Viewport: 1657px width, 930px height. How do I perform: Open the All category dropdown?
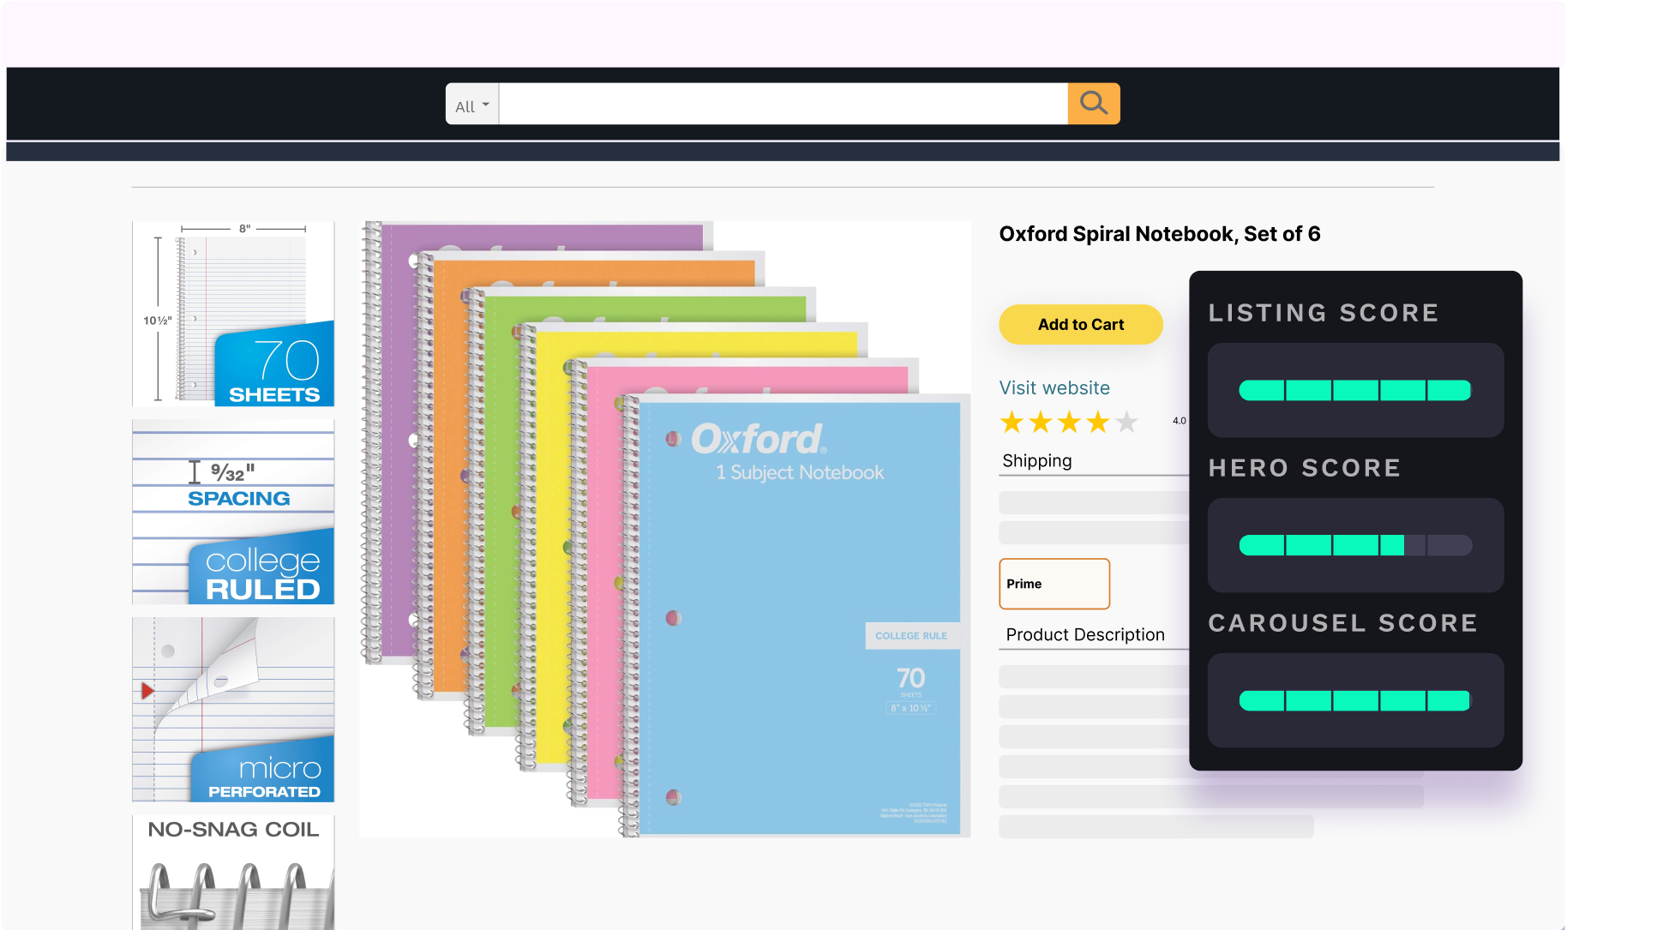(x=472, y=105)
